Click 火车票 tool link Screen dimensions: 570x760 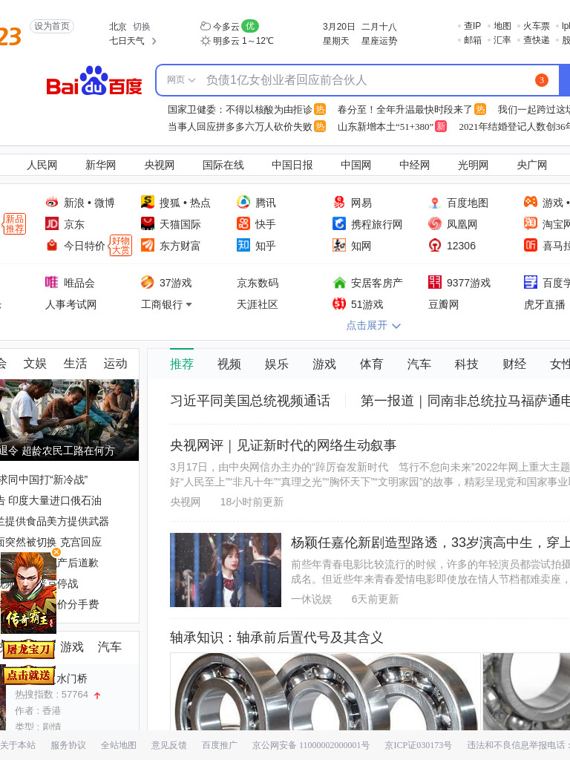pos(536,26)
